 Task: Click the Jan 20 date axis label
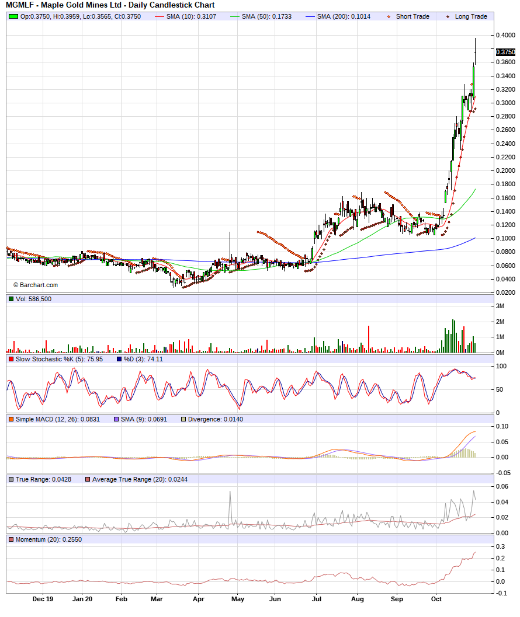coord(82,599)
